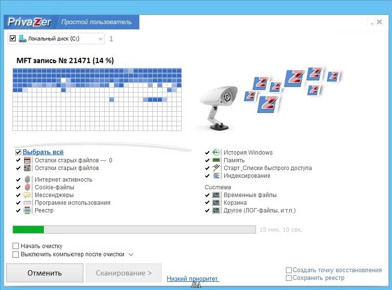Click the Indexing lines icon
Image resolution: width=392 pixels, height=290 pixels.
pos(216,176)
